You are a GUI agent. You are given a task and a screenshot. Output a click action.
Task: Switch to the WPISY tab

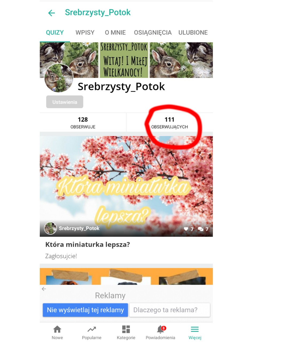click(x=85, y=33)
